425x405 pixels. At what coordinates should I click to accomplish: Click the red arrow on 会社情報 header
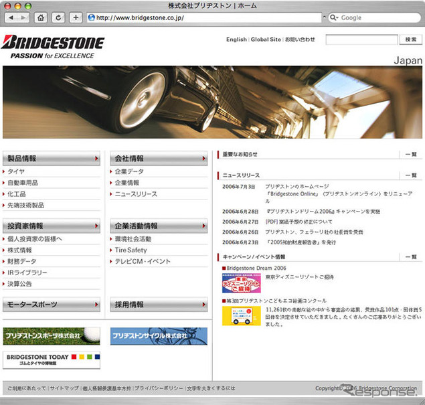[x=204, y=158]
